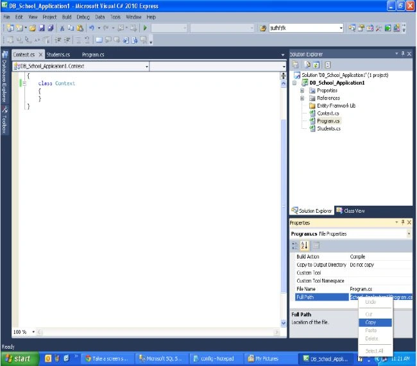Select Context.cs in Solution Explorer
The width and height of the screenshot is (417, 366).
[328, 113]
